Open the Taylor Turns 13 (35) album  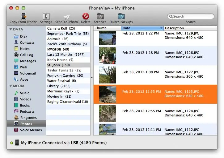pos(68,70)
